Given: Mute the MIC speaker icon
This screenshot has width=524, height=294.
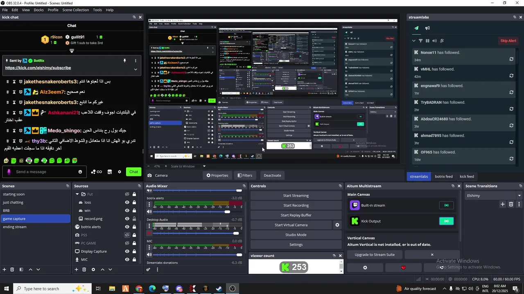Looking at the screenshot, I should pyautogui.click(x=149, y=254).
